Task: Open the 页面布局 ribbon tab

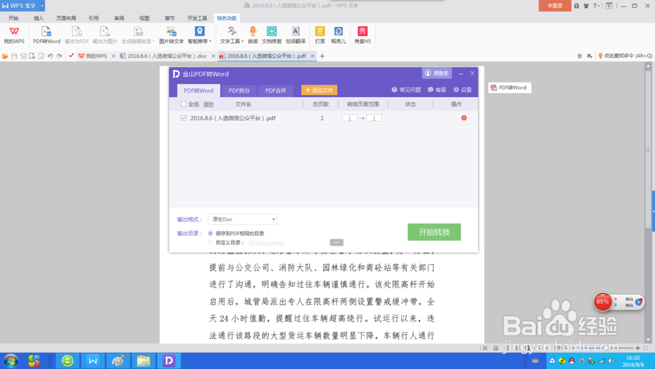Action: tap(66, 18)
